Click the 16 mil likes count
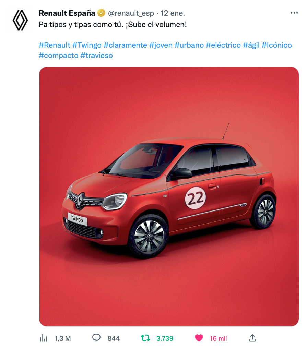 pyautogui.click(x=218, y=338)
